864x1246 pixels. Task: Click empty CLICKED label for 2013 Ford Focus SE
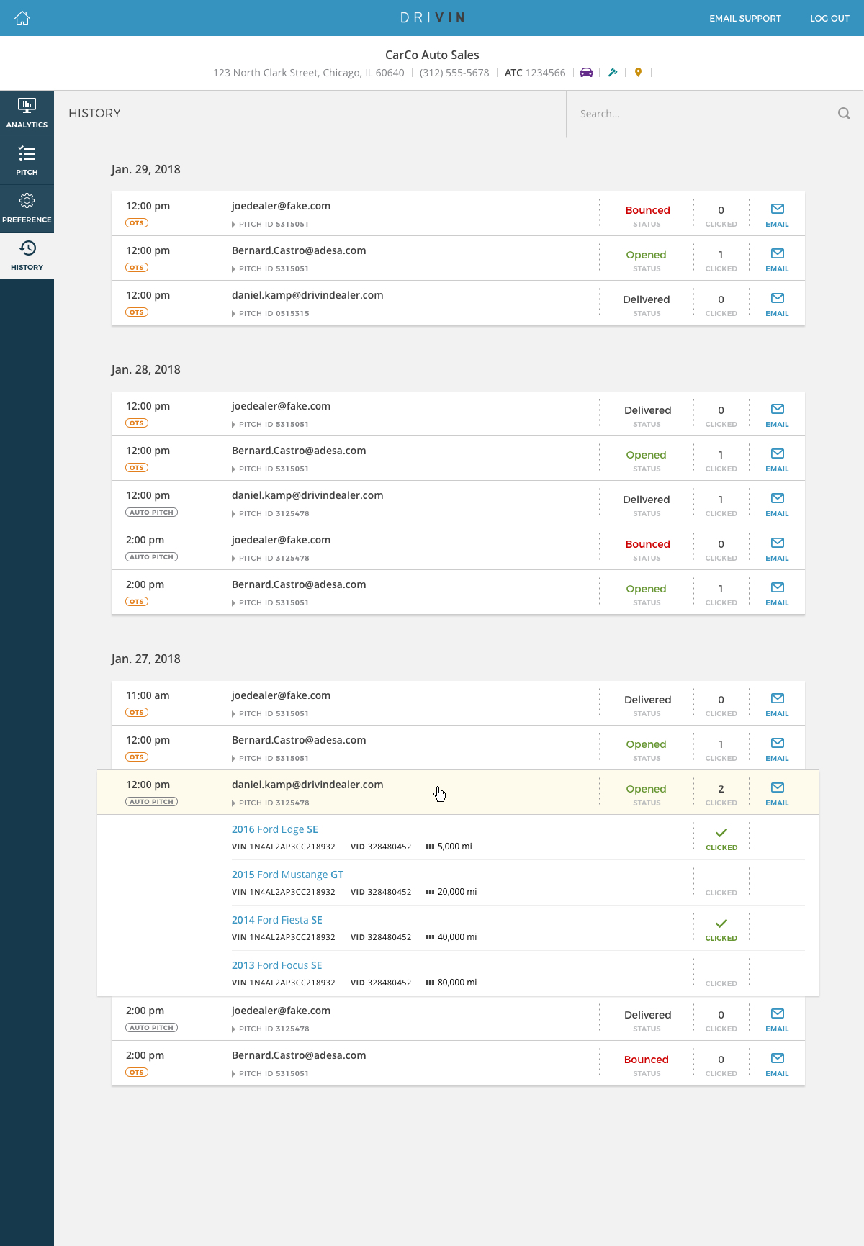pos(721,983)
